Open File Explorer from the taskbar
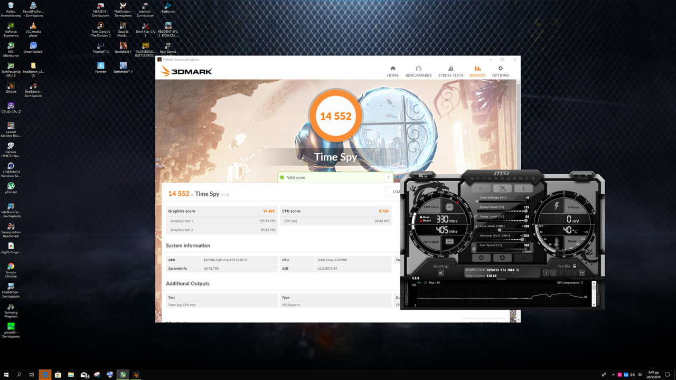676x380 pixels. [71, 375]
